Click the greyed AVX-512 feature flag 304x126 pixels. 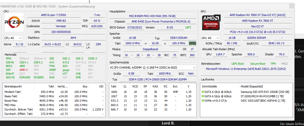pyautogui.click(x=80, y=62)
